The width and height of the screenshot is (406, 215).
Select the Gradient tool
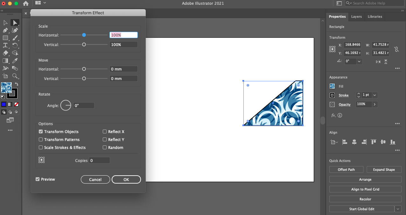pos(5,61)
